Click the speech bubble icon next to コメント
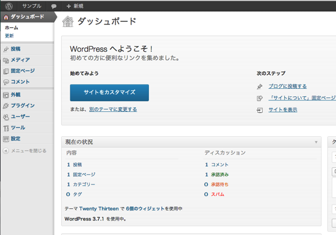The width and height of the screenshot is (336, 235). pos(6,82)
